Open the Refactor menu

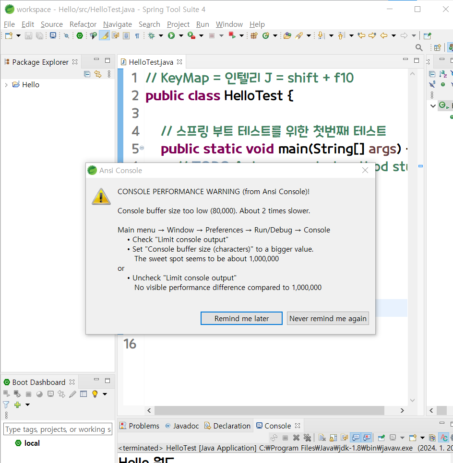(83, 24)
